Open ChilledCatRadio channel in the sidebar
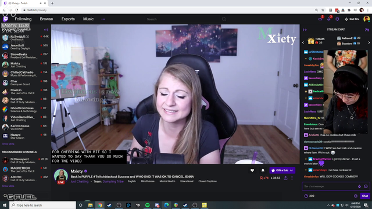This screenshot has width=372, height=209. (26, 74)
